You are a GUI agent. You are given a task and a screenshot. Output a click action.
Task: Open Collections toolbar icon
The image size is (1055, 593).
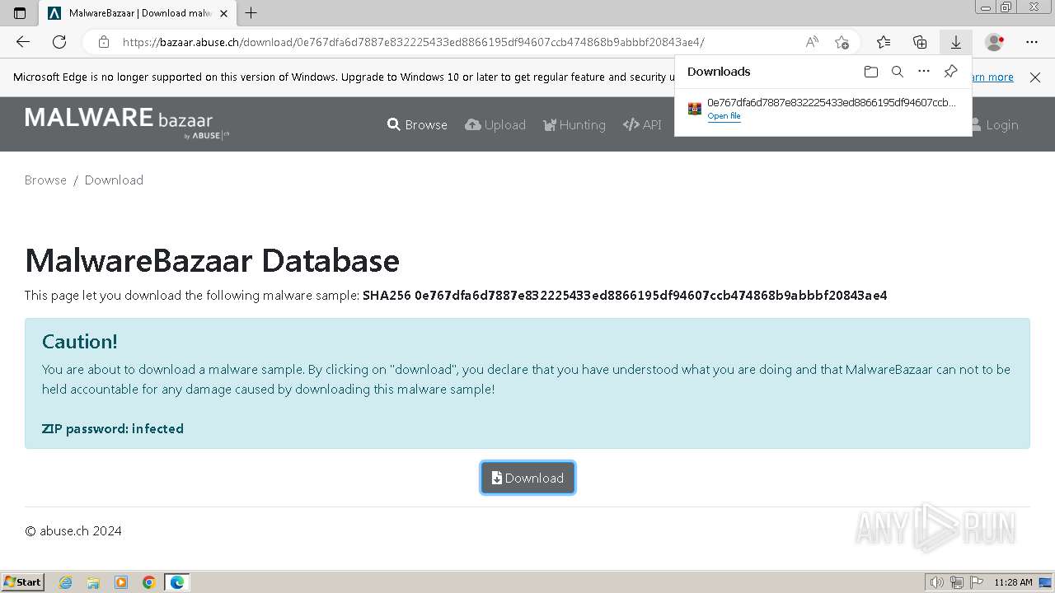(x=920, y=42)
